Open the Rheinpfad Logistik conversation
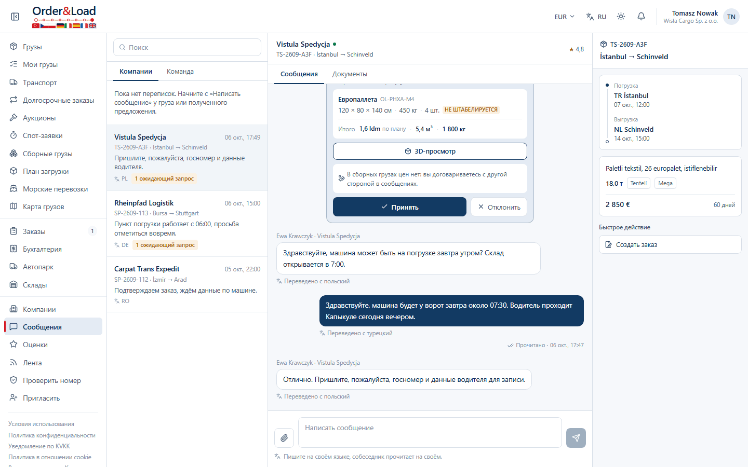Viewport: 748px width, 467px height. (187, 224)
